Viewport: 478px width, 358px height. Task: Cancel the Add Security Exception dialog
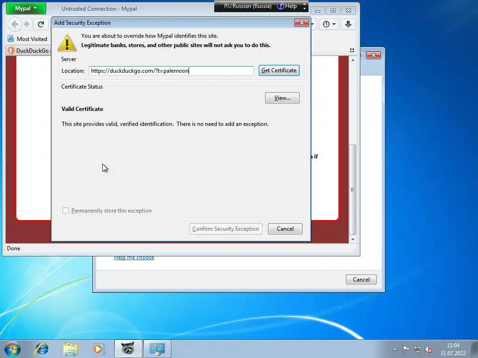tap(285, 229)
